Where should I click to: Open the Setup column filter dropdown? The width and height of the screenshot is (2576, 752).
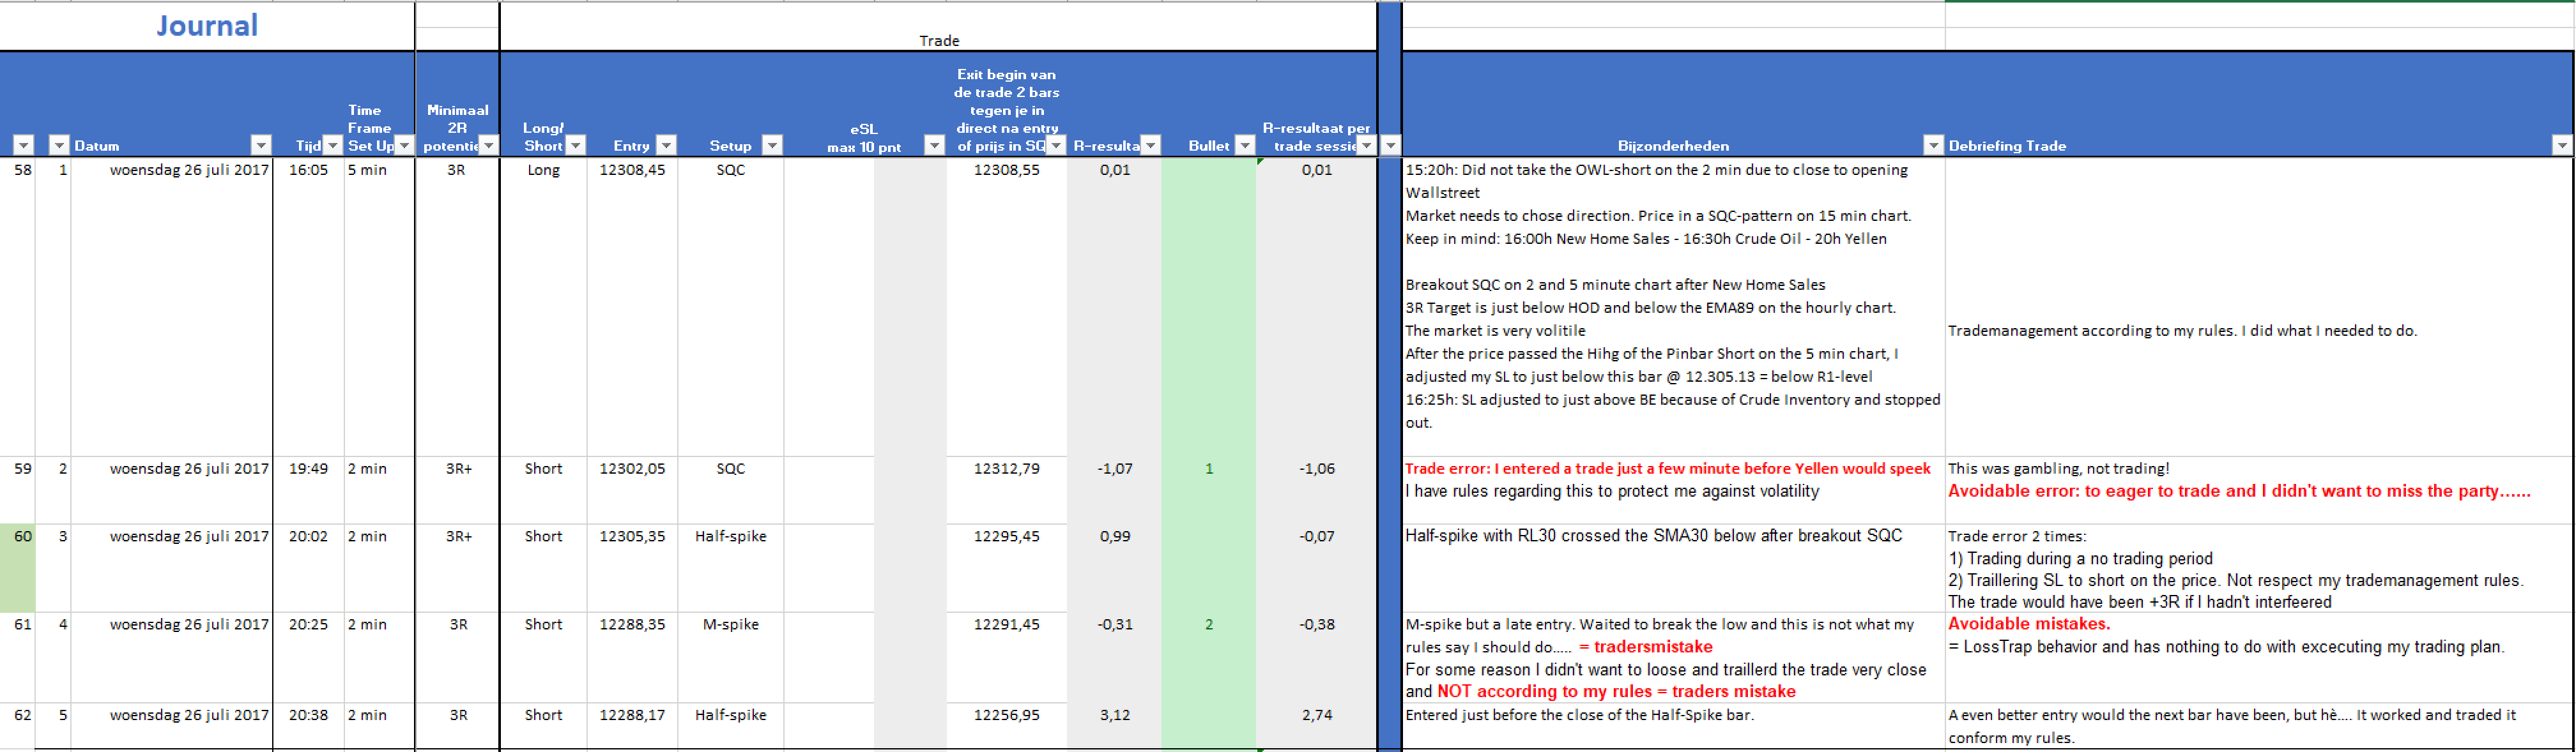pos(772,146)
